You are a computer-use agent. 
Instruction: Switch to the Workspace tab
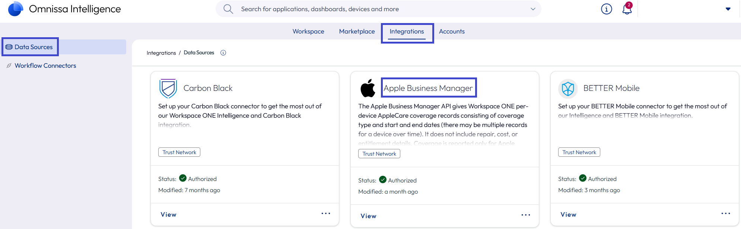[308, 32]
